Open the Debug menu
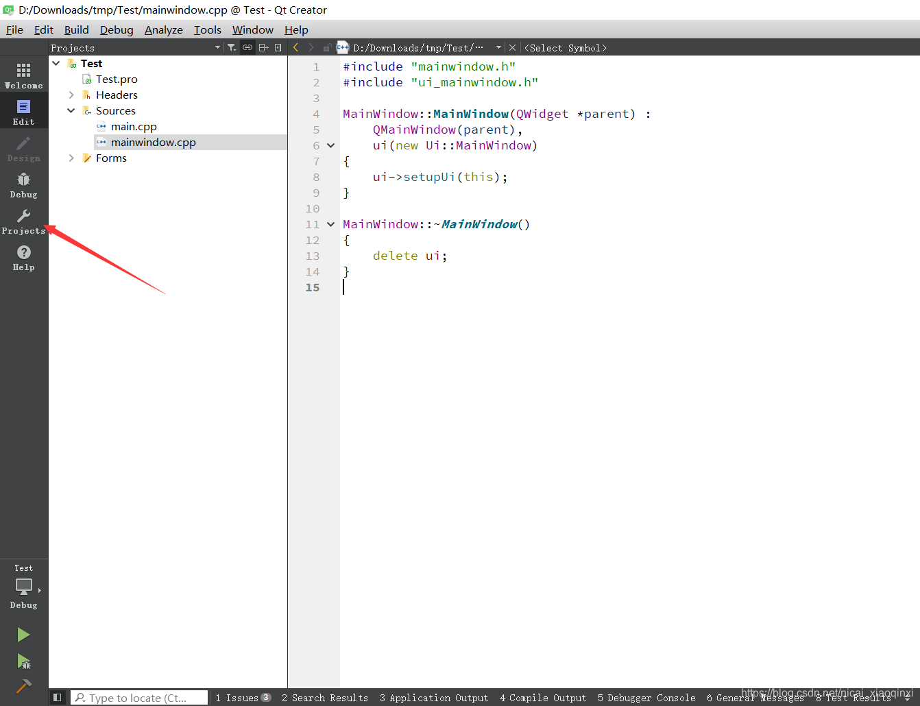This screenshot has width=920, height=706. [117, 29]
